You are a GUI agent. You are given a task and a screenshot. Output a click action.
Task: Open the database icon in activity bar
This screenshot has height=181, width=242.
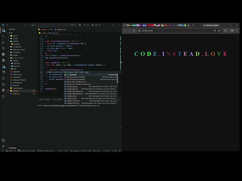click(x=3, y=78)
